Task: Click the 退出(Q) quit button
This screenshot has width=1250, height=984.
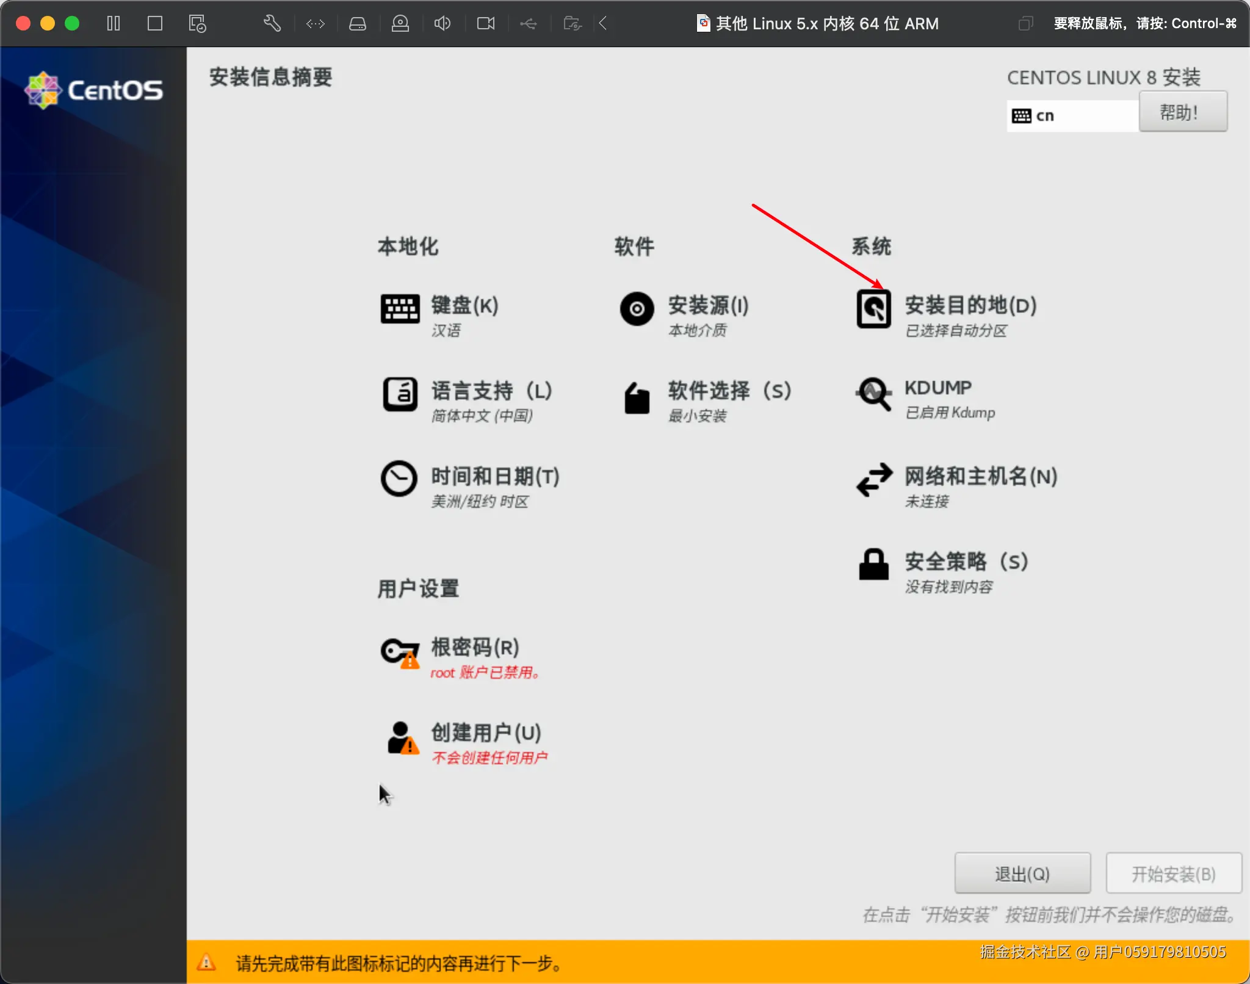Action: (x=1022, y=873)
